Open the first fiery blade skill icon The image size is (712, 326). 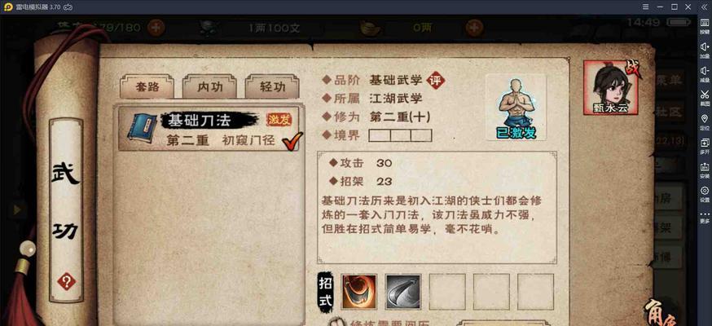358,292
